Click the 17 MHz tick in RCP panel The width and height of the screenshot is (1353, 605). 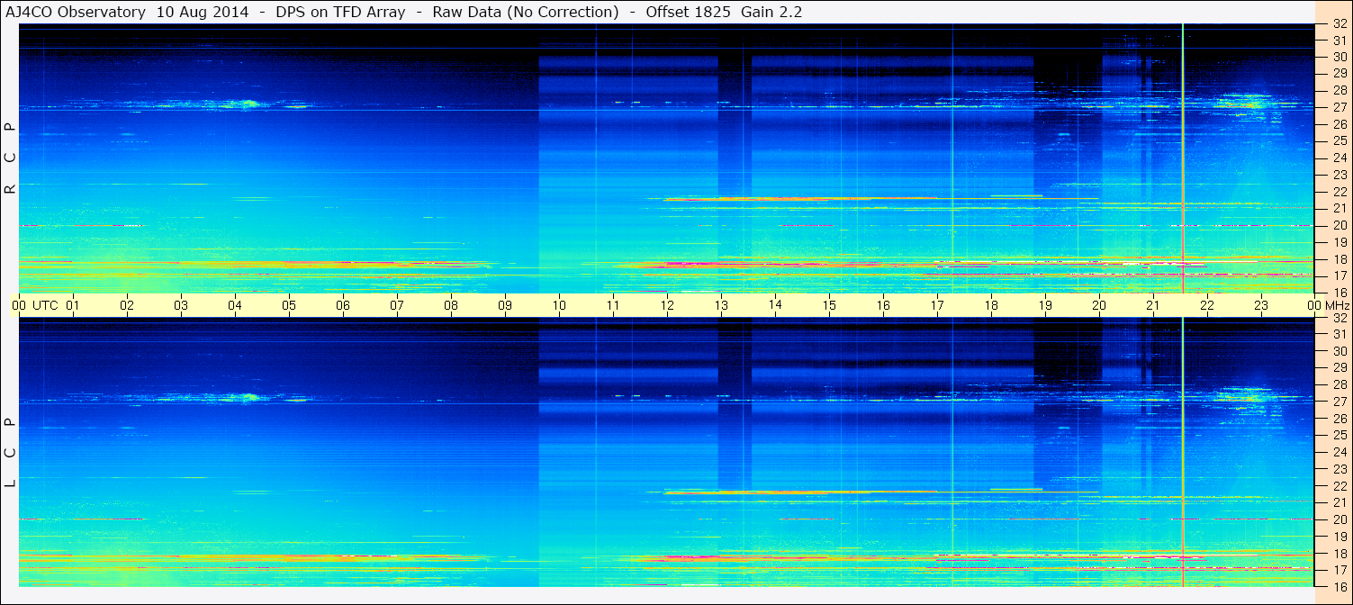1339,275
